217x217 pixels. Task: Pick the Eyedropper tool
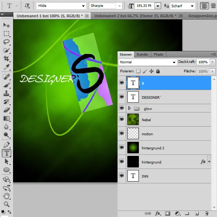[7, 68]
